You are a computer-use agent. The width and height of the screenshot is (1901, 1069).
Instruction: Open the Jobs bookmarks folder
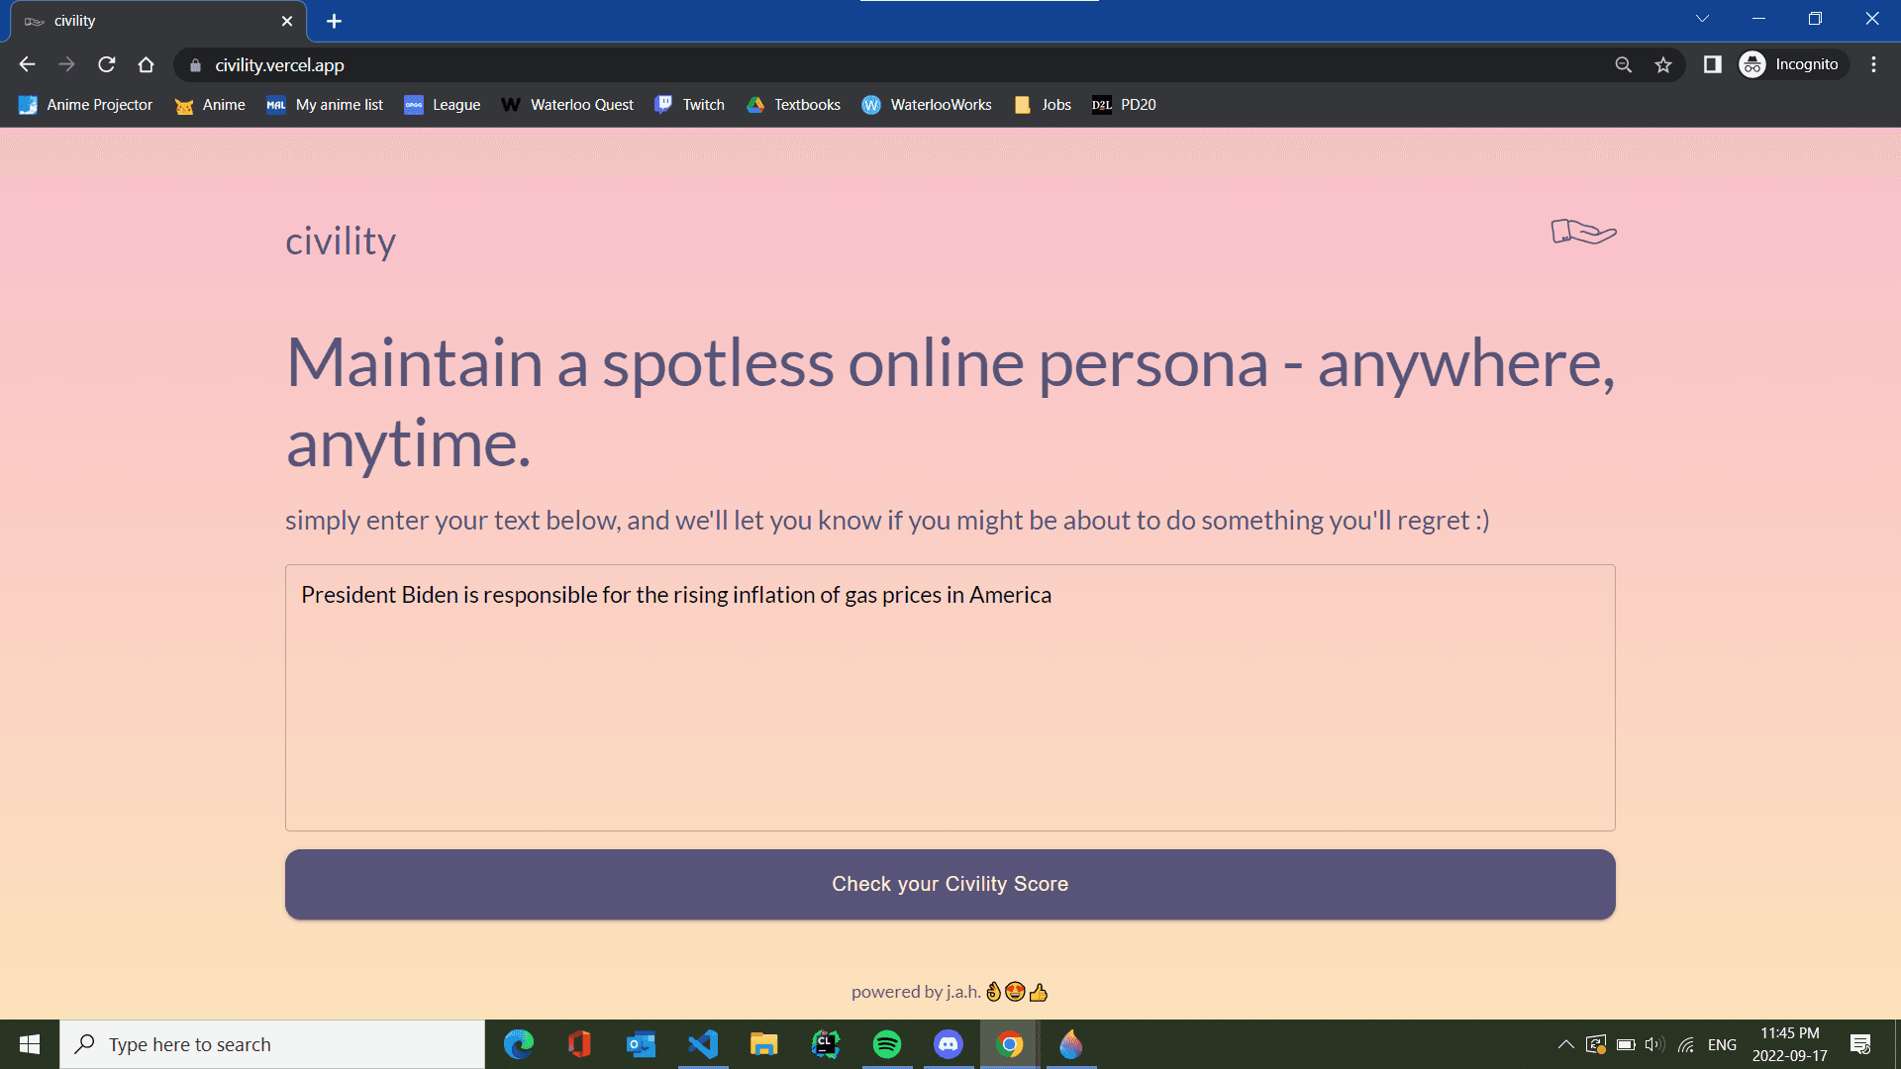1044,105
